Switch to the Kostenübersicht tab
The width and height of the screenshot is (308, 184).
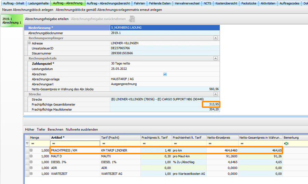point(226,3)
